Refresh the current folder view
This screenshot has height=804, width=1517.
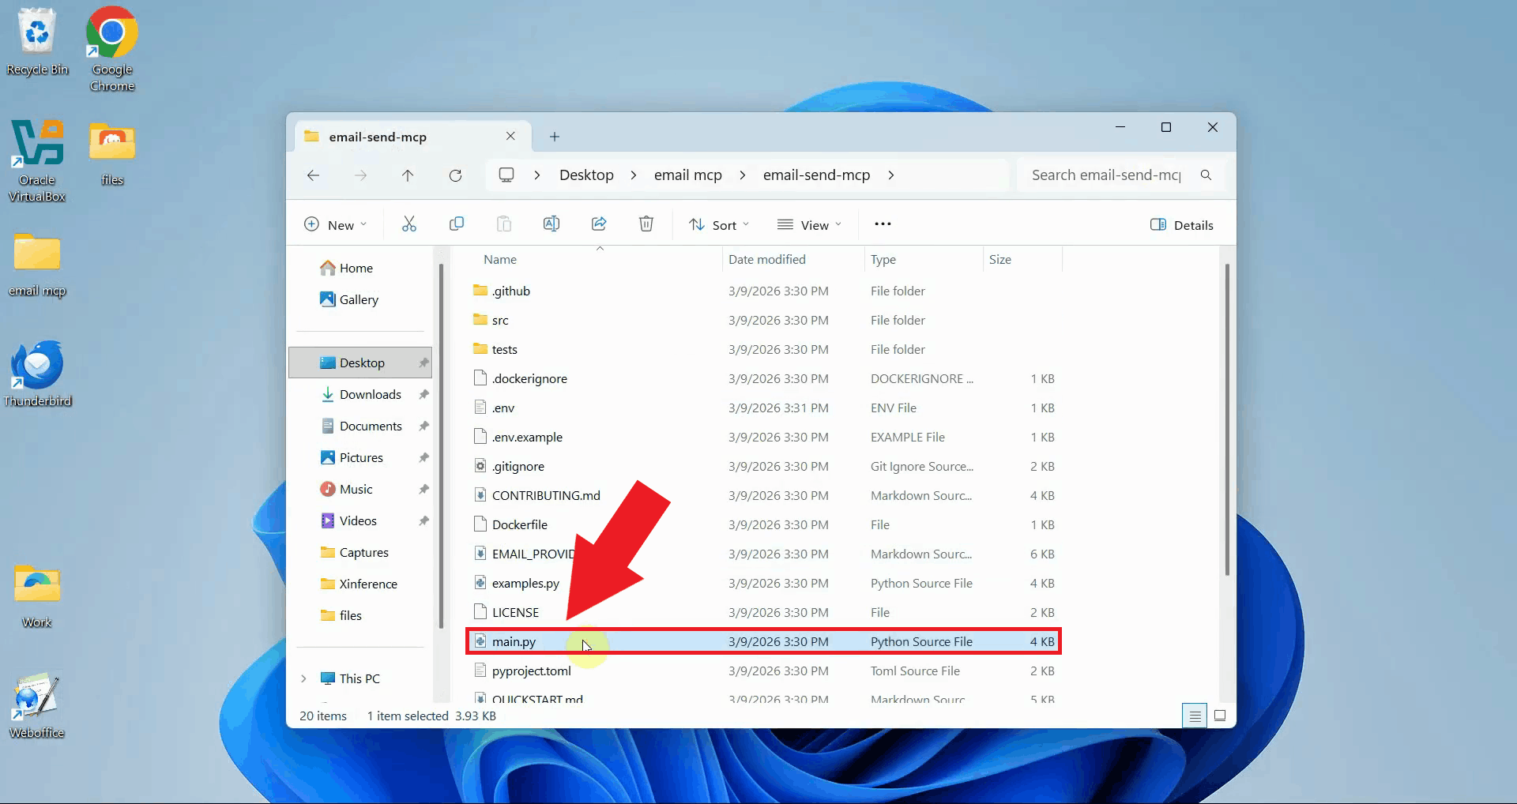pos(455,175)
